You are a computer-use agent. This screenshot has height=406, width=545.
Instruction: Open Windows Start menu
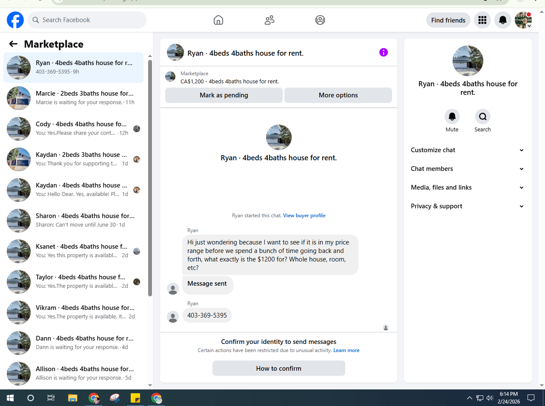[10, 398]
